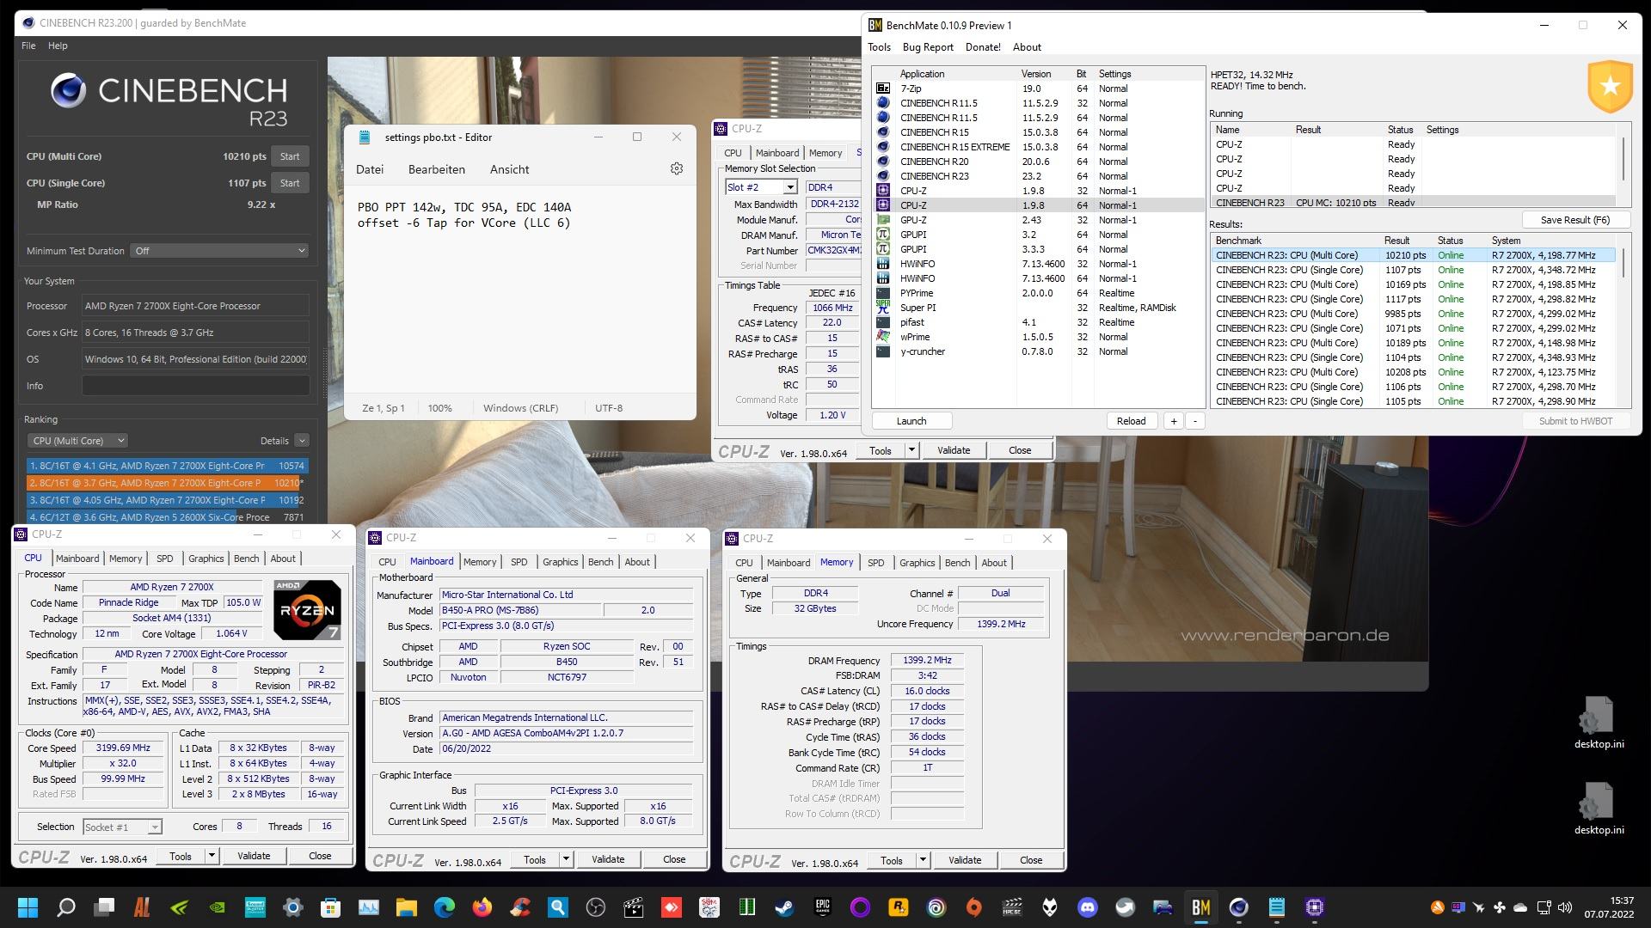The height and width of the screenshot is (928, 1651).
Task: Click the CINEBENCH R15 EXTREME icon in BenchMate
Action: [882, 147]
